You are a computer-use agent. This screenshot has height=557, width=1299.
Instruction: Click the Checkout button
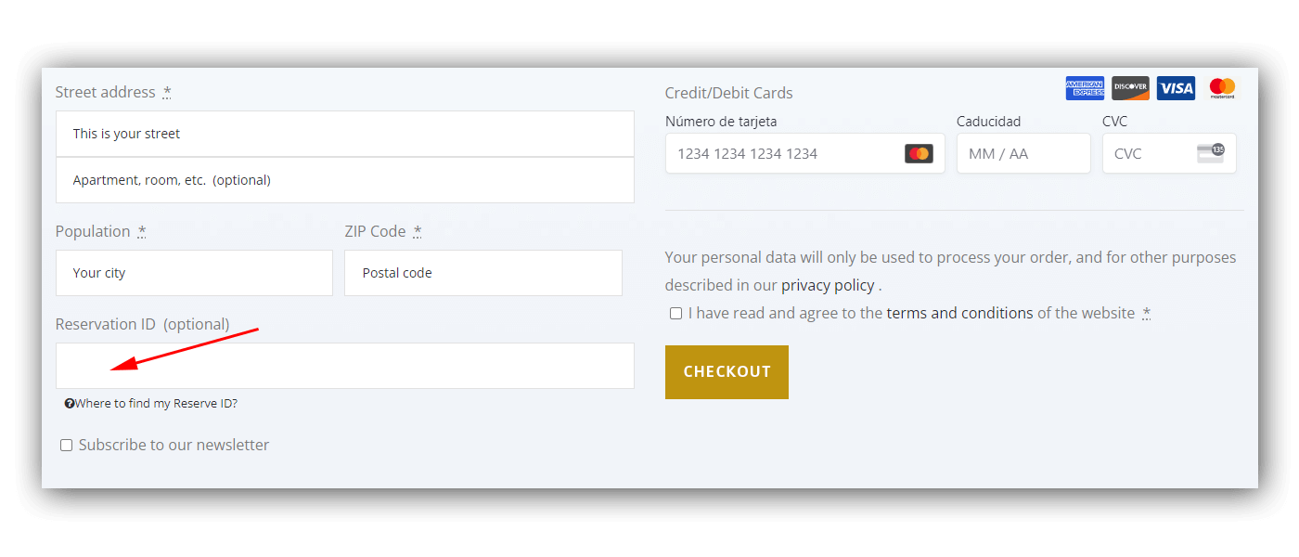(727, 372)
